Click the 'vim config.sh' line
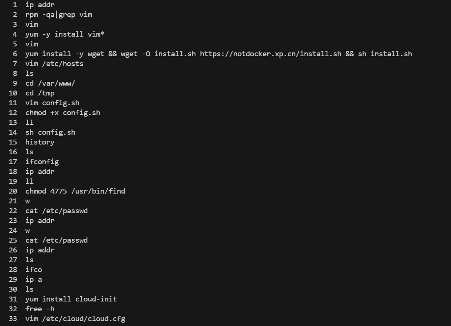 (52, 103)
